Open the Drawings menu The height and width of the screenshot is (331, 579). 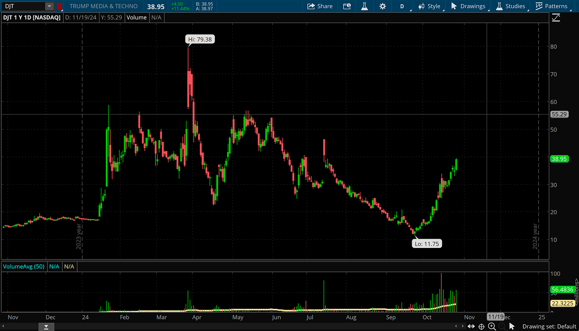(x=468, y=6)
